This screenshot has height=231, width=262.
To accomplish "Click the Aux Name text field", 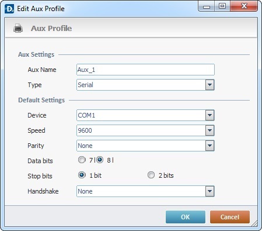I will [145, 70].
